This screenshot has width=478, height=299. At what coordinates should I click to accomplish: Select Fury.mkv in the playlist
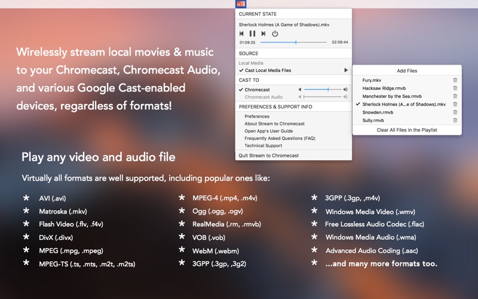tap(372, 80)
